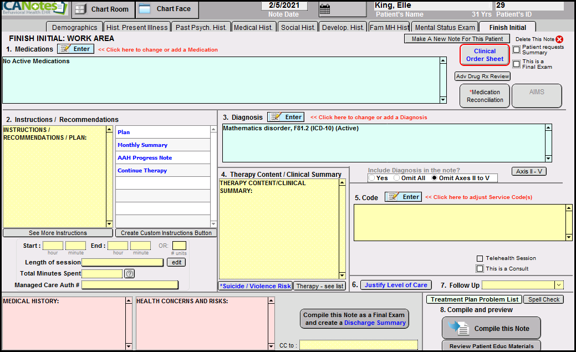
Task: Click the help icon beside Total Minutes Spent
Action: [x=130, y=273]
